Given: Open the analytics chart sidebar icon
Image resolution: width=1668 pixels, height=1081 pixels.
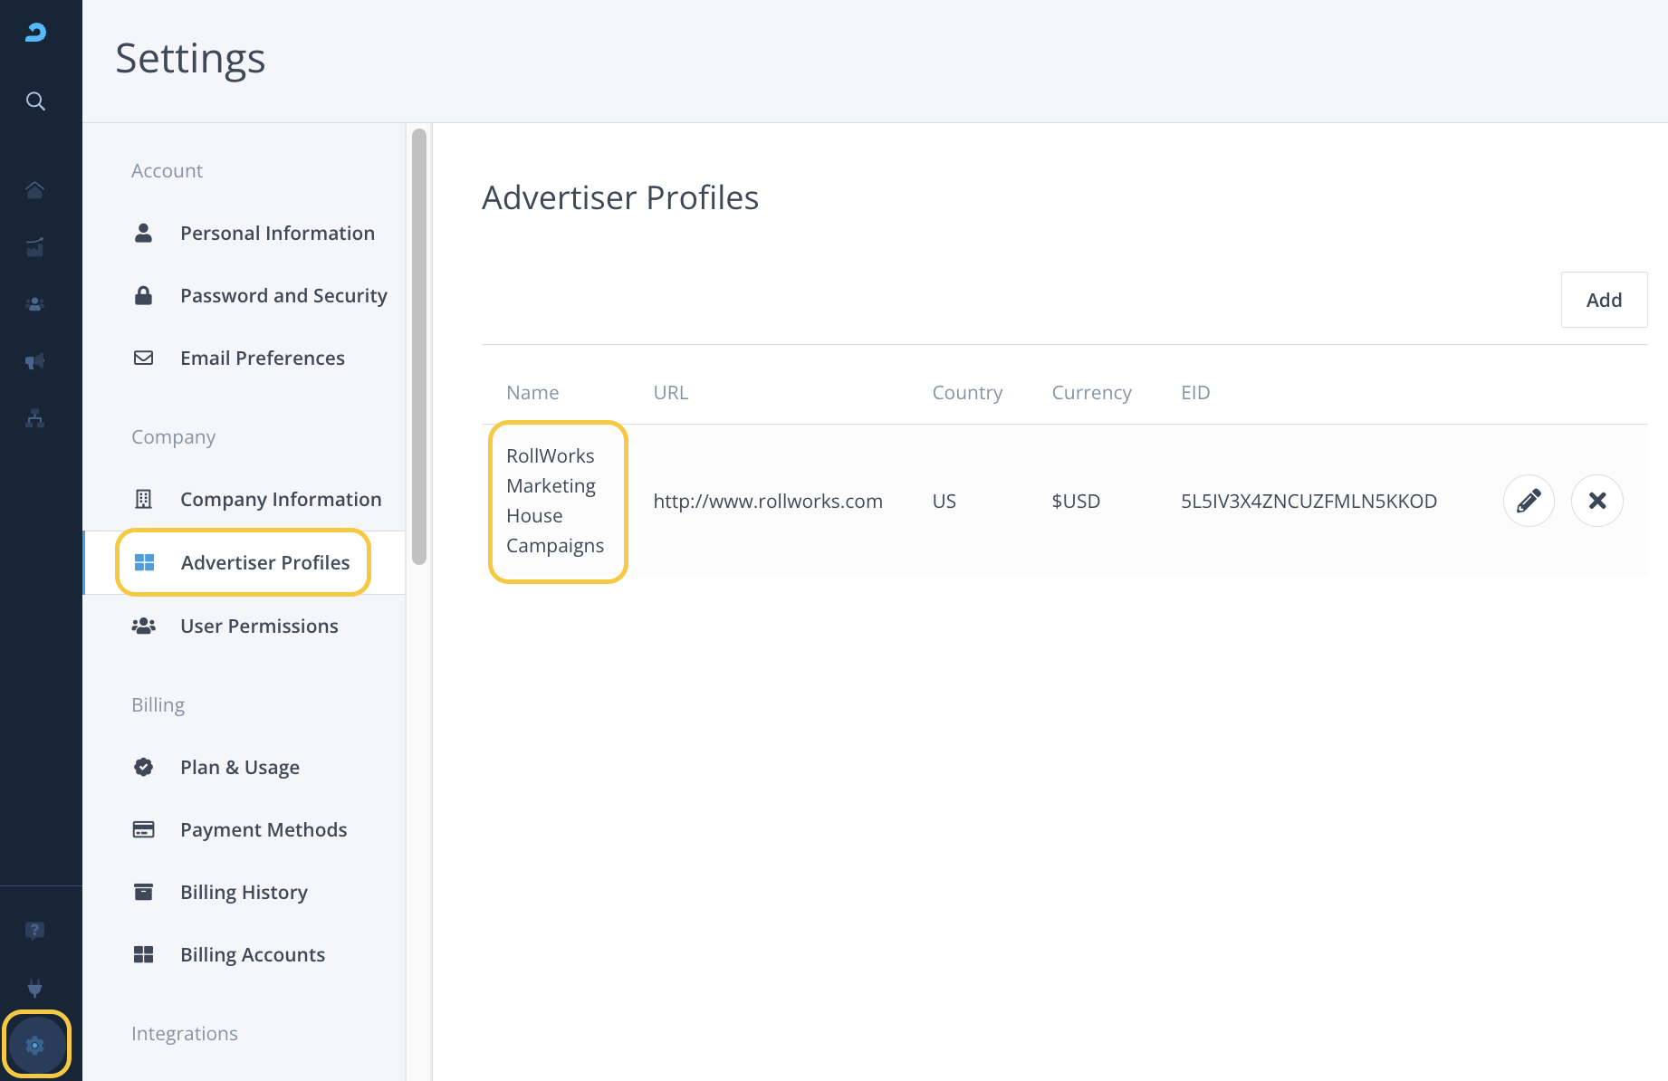Looking at the screenshot, I should coord(35,247).
